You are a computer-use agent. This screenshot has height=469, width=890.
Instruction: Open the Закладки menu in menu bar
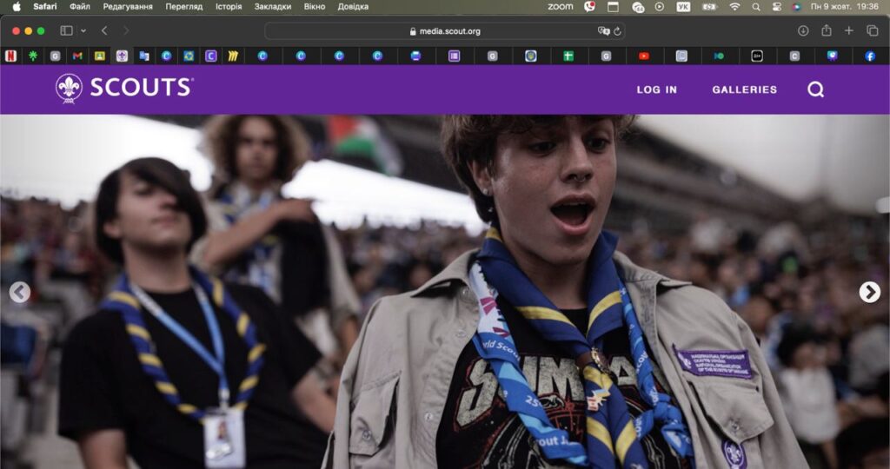(x=273, y=6)
